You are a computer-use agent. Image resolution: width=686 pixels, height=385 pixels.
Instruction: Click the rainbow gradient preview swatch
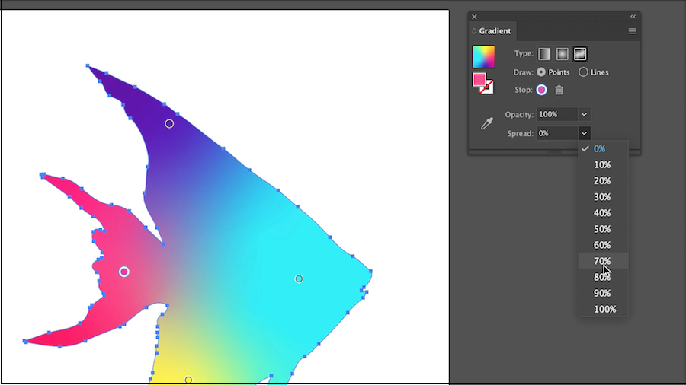point(483,57)
